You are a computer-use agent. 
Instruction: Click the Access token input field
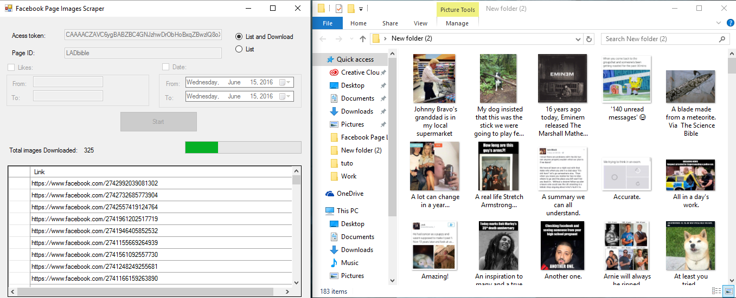pos(143,35)
